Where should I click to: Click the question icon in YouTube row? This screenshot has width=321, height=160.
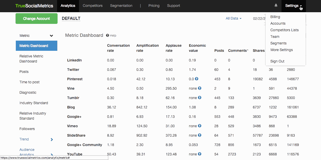click(199, 154)
